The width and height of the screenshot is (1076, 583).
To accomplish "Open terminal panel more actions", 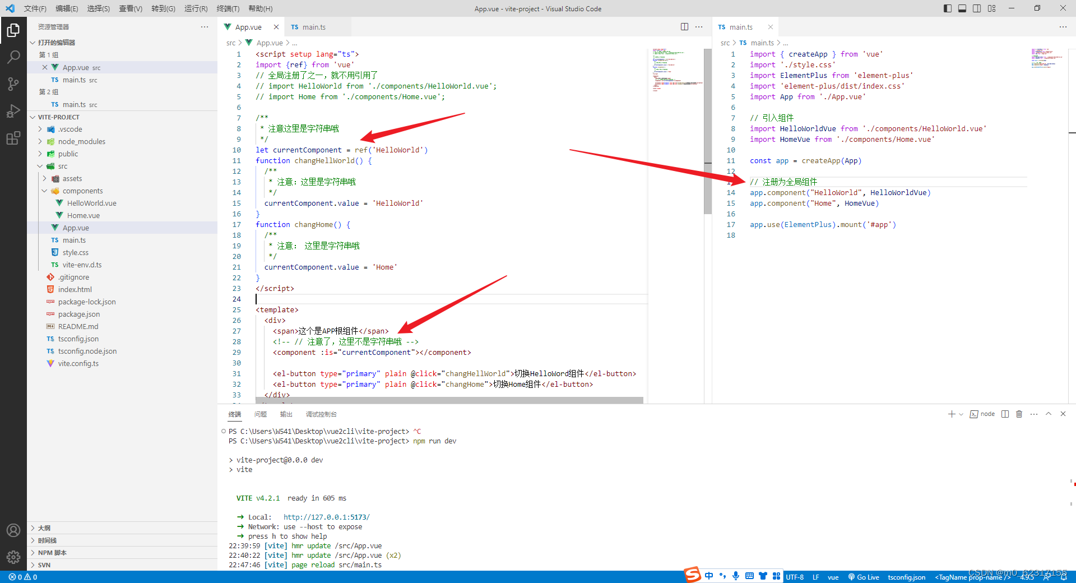I will 1034,414.
